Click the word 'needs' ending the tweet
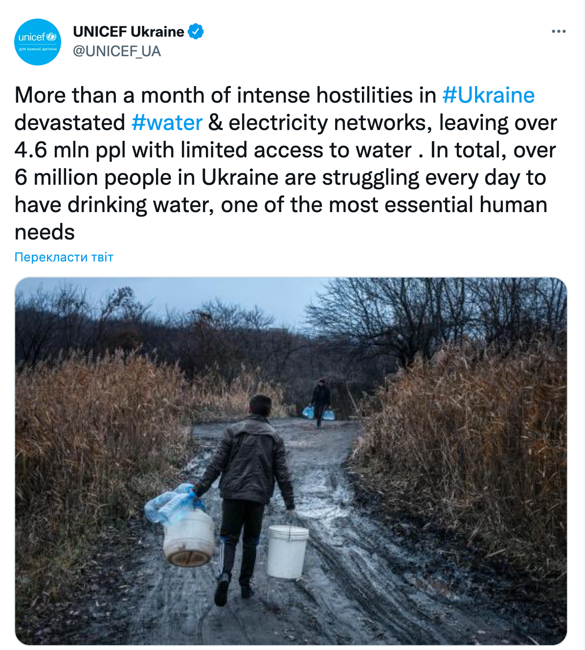585x650 pixels. pos(45,232)
